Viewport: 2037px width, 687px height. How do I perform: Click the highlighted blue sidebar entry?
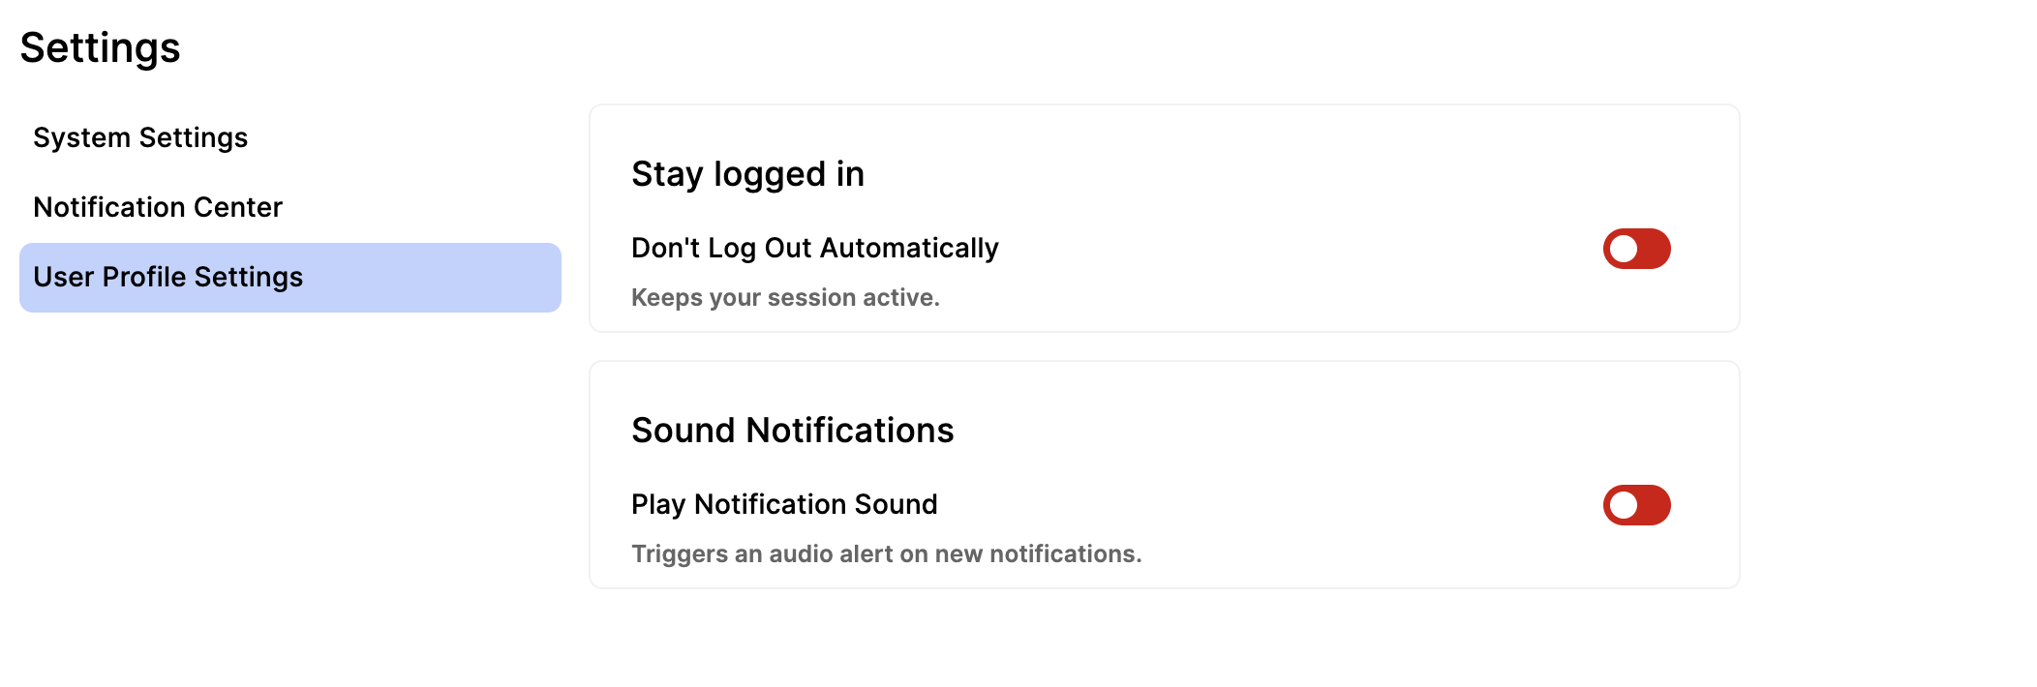(x=290, y=277)
